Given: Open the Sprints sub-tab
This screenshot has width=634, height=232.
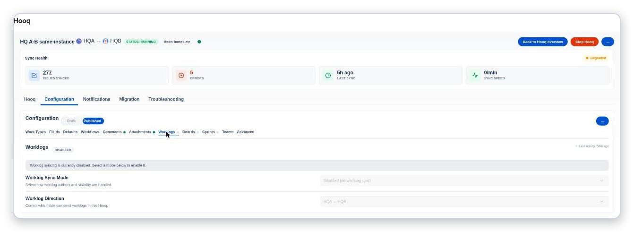Looking at the screenshot, I should pos(208,132).
